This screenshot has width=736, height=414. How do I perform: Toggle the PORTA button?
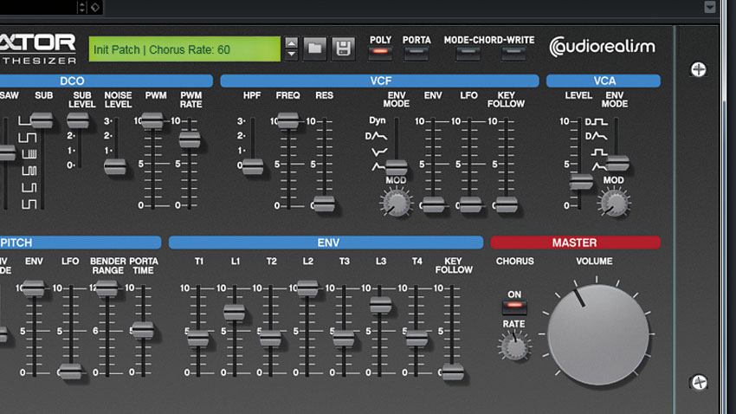pos(416,52)
